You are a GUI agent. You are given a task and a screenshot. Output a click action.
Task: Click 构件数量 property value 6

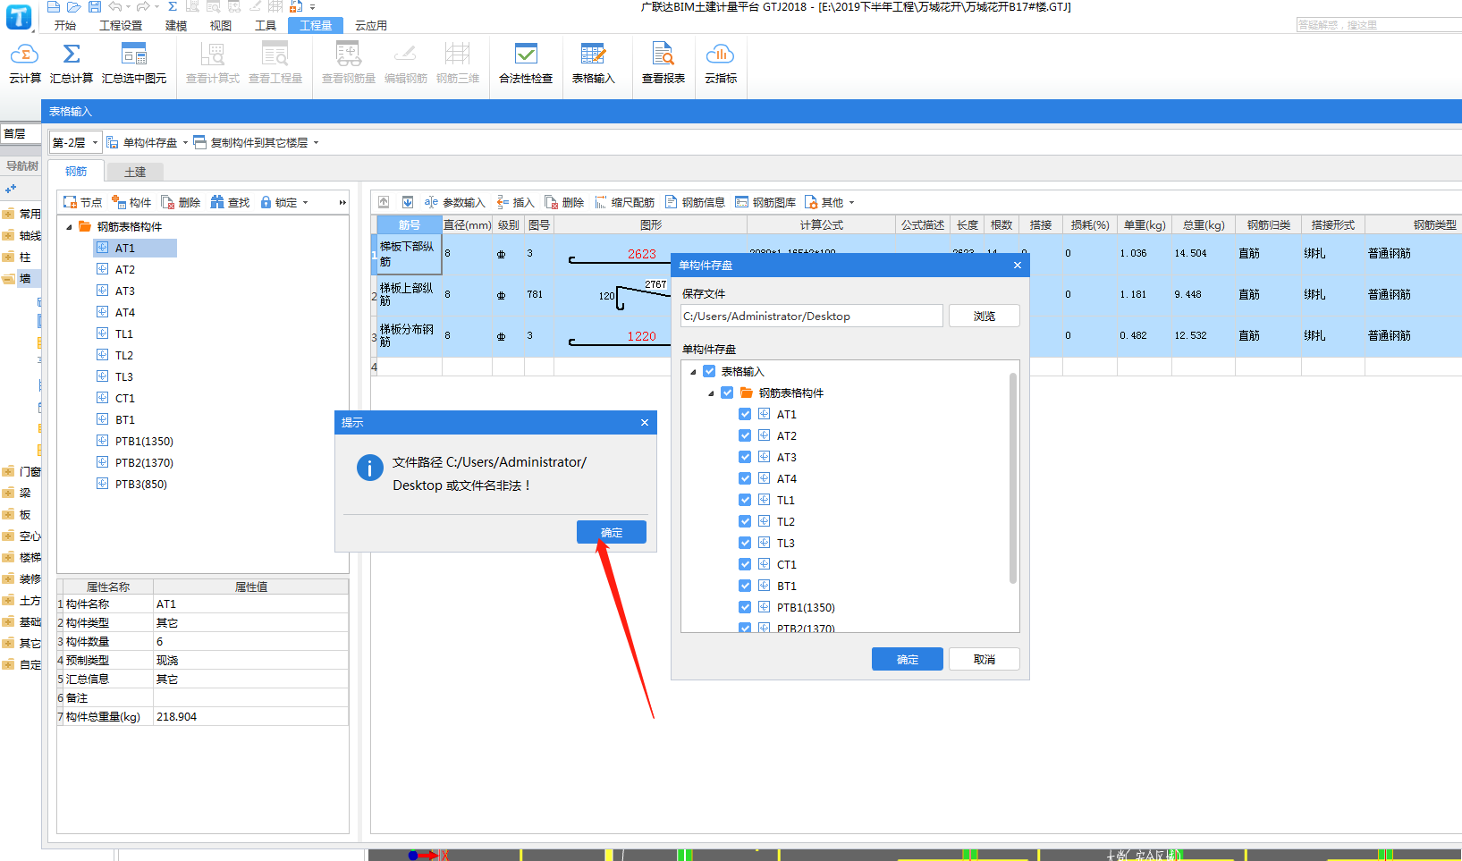(250, 642)
